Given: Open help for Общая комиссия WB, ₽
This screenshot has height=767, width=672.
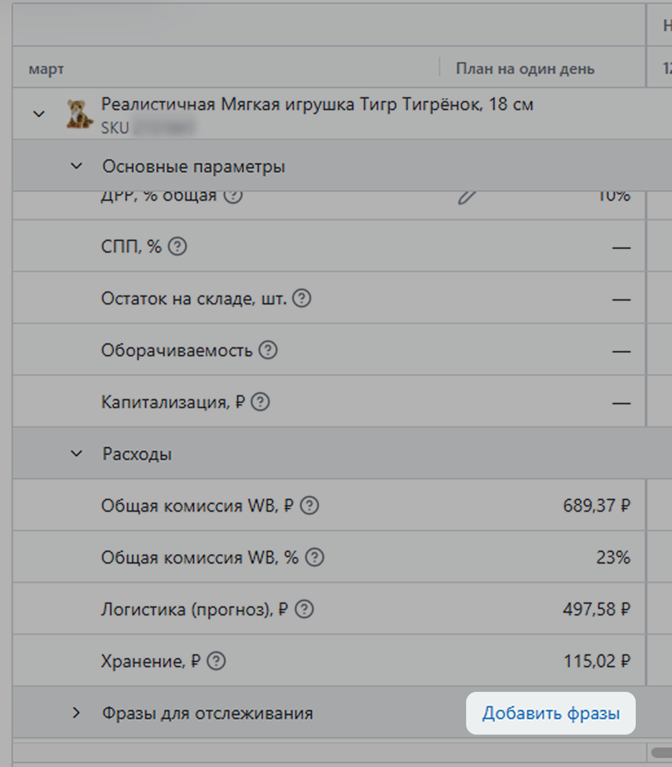Looking at the screenshot, I should tap(310, 506).
